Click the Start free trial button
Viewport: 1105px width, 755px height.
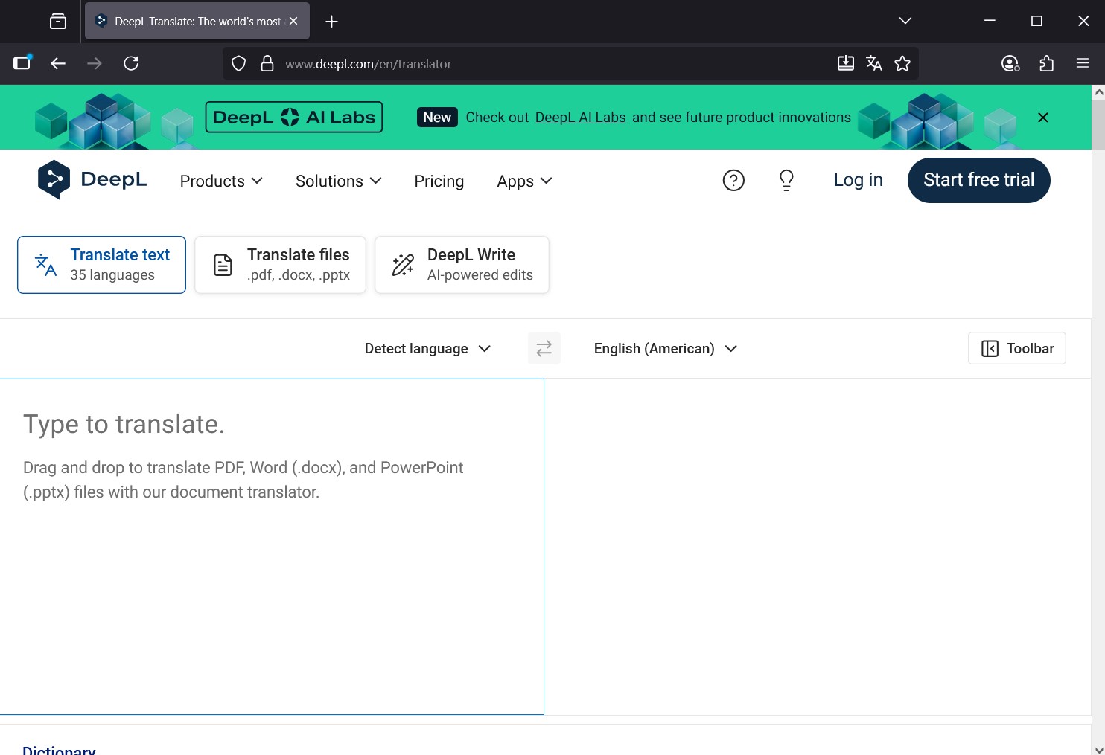pyautogui.click(x=978, y=180)
